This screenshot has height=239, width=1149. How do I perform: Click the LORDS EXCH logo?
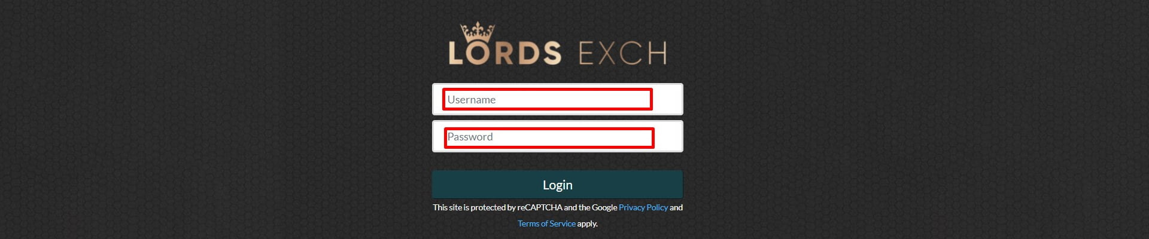[557, 44]
